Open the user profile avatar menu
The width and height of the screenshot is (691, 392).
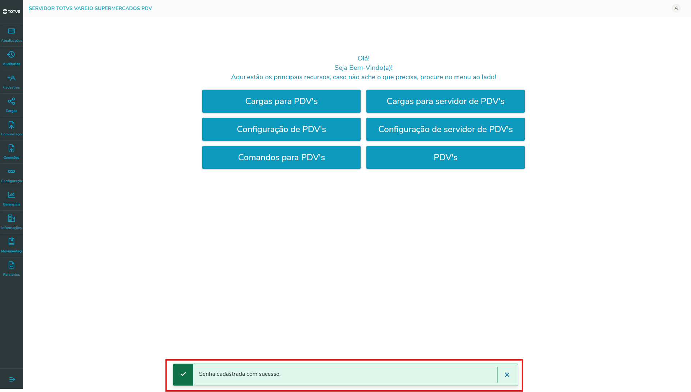coord(676,8)
